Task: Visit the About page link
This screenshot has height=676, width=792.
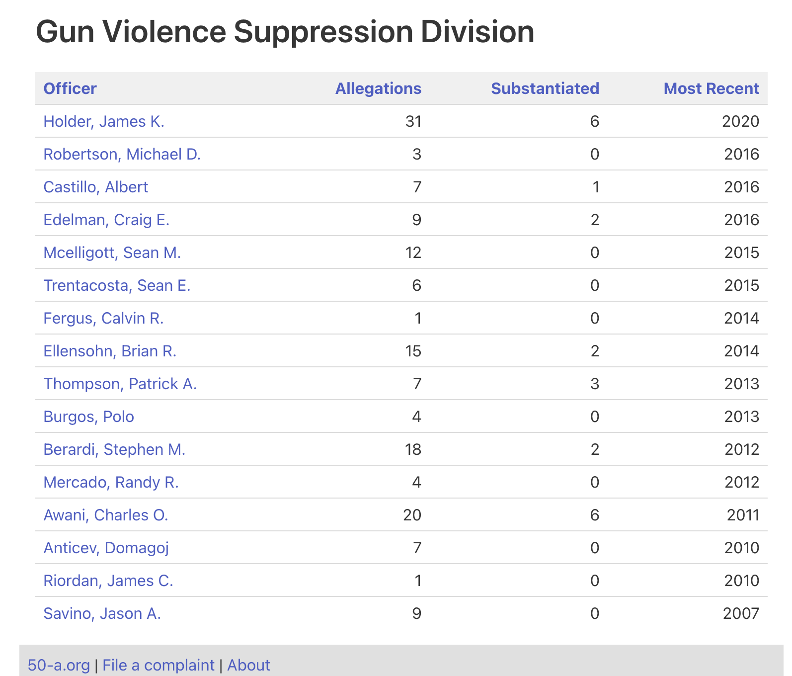Action: click(248, 665)
